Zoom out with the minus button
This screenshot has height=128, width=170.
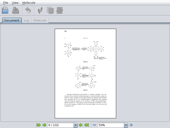pyautogui.click(x=95, y=125)
